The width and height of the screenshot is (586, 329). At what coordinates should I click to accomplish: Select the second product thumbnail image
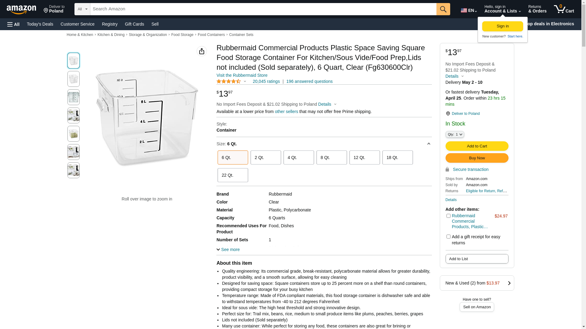(74, 79)
